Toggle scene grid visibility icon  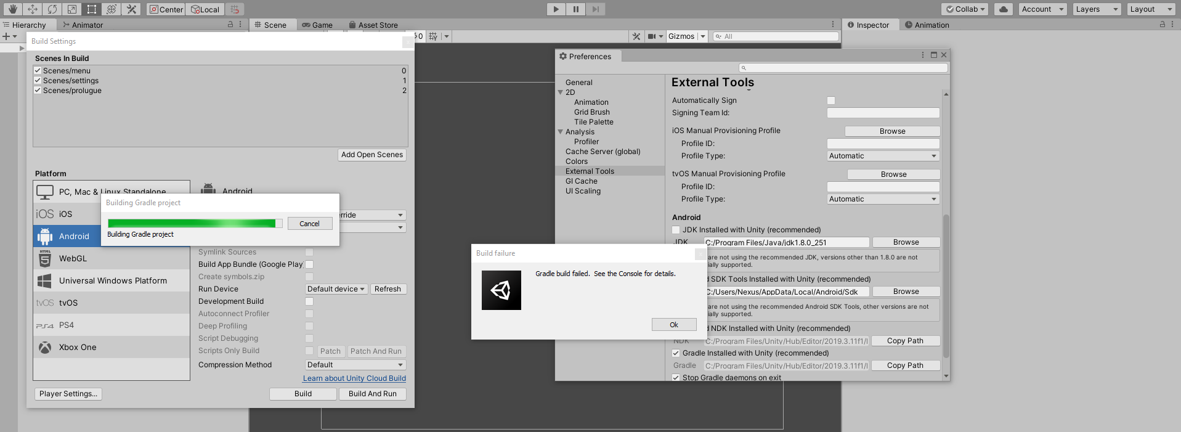(434, 36)
